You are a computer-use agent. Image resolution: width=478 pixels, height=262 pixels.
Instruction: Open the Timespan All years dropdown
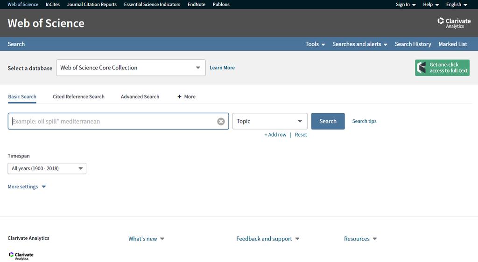pos(47,168)
